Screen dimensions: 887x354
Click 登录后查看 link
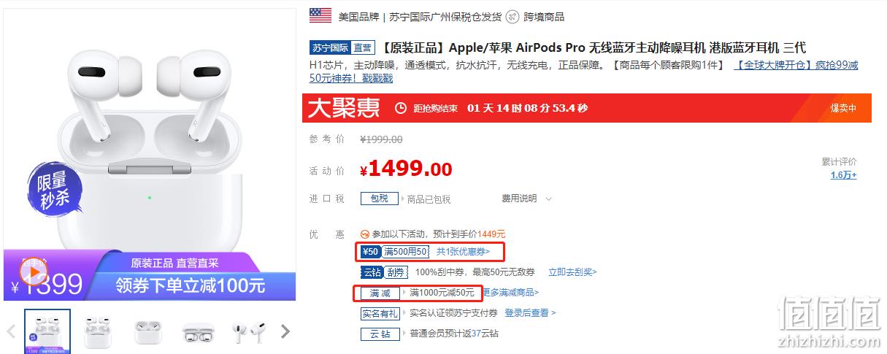pyautogui.click(x=530, y=312)
